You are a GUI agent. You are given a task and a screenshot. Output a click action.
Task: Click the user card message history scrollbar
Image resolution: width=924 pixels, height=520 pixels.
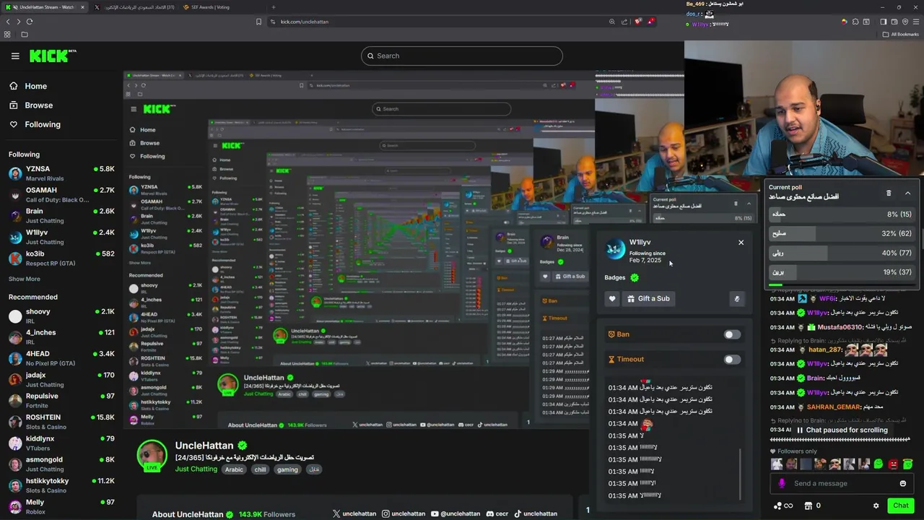741,473
